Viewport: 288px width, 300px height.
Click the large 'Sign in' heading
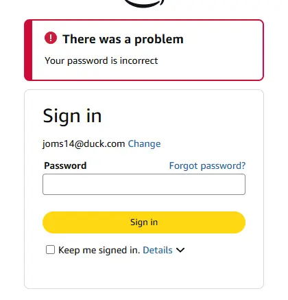click(72, 116)
